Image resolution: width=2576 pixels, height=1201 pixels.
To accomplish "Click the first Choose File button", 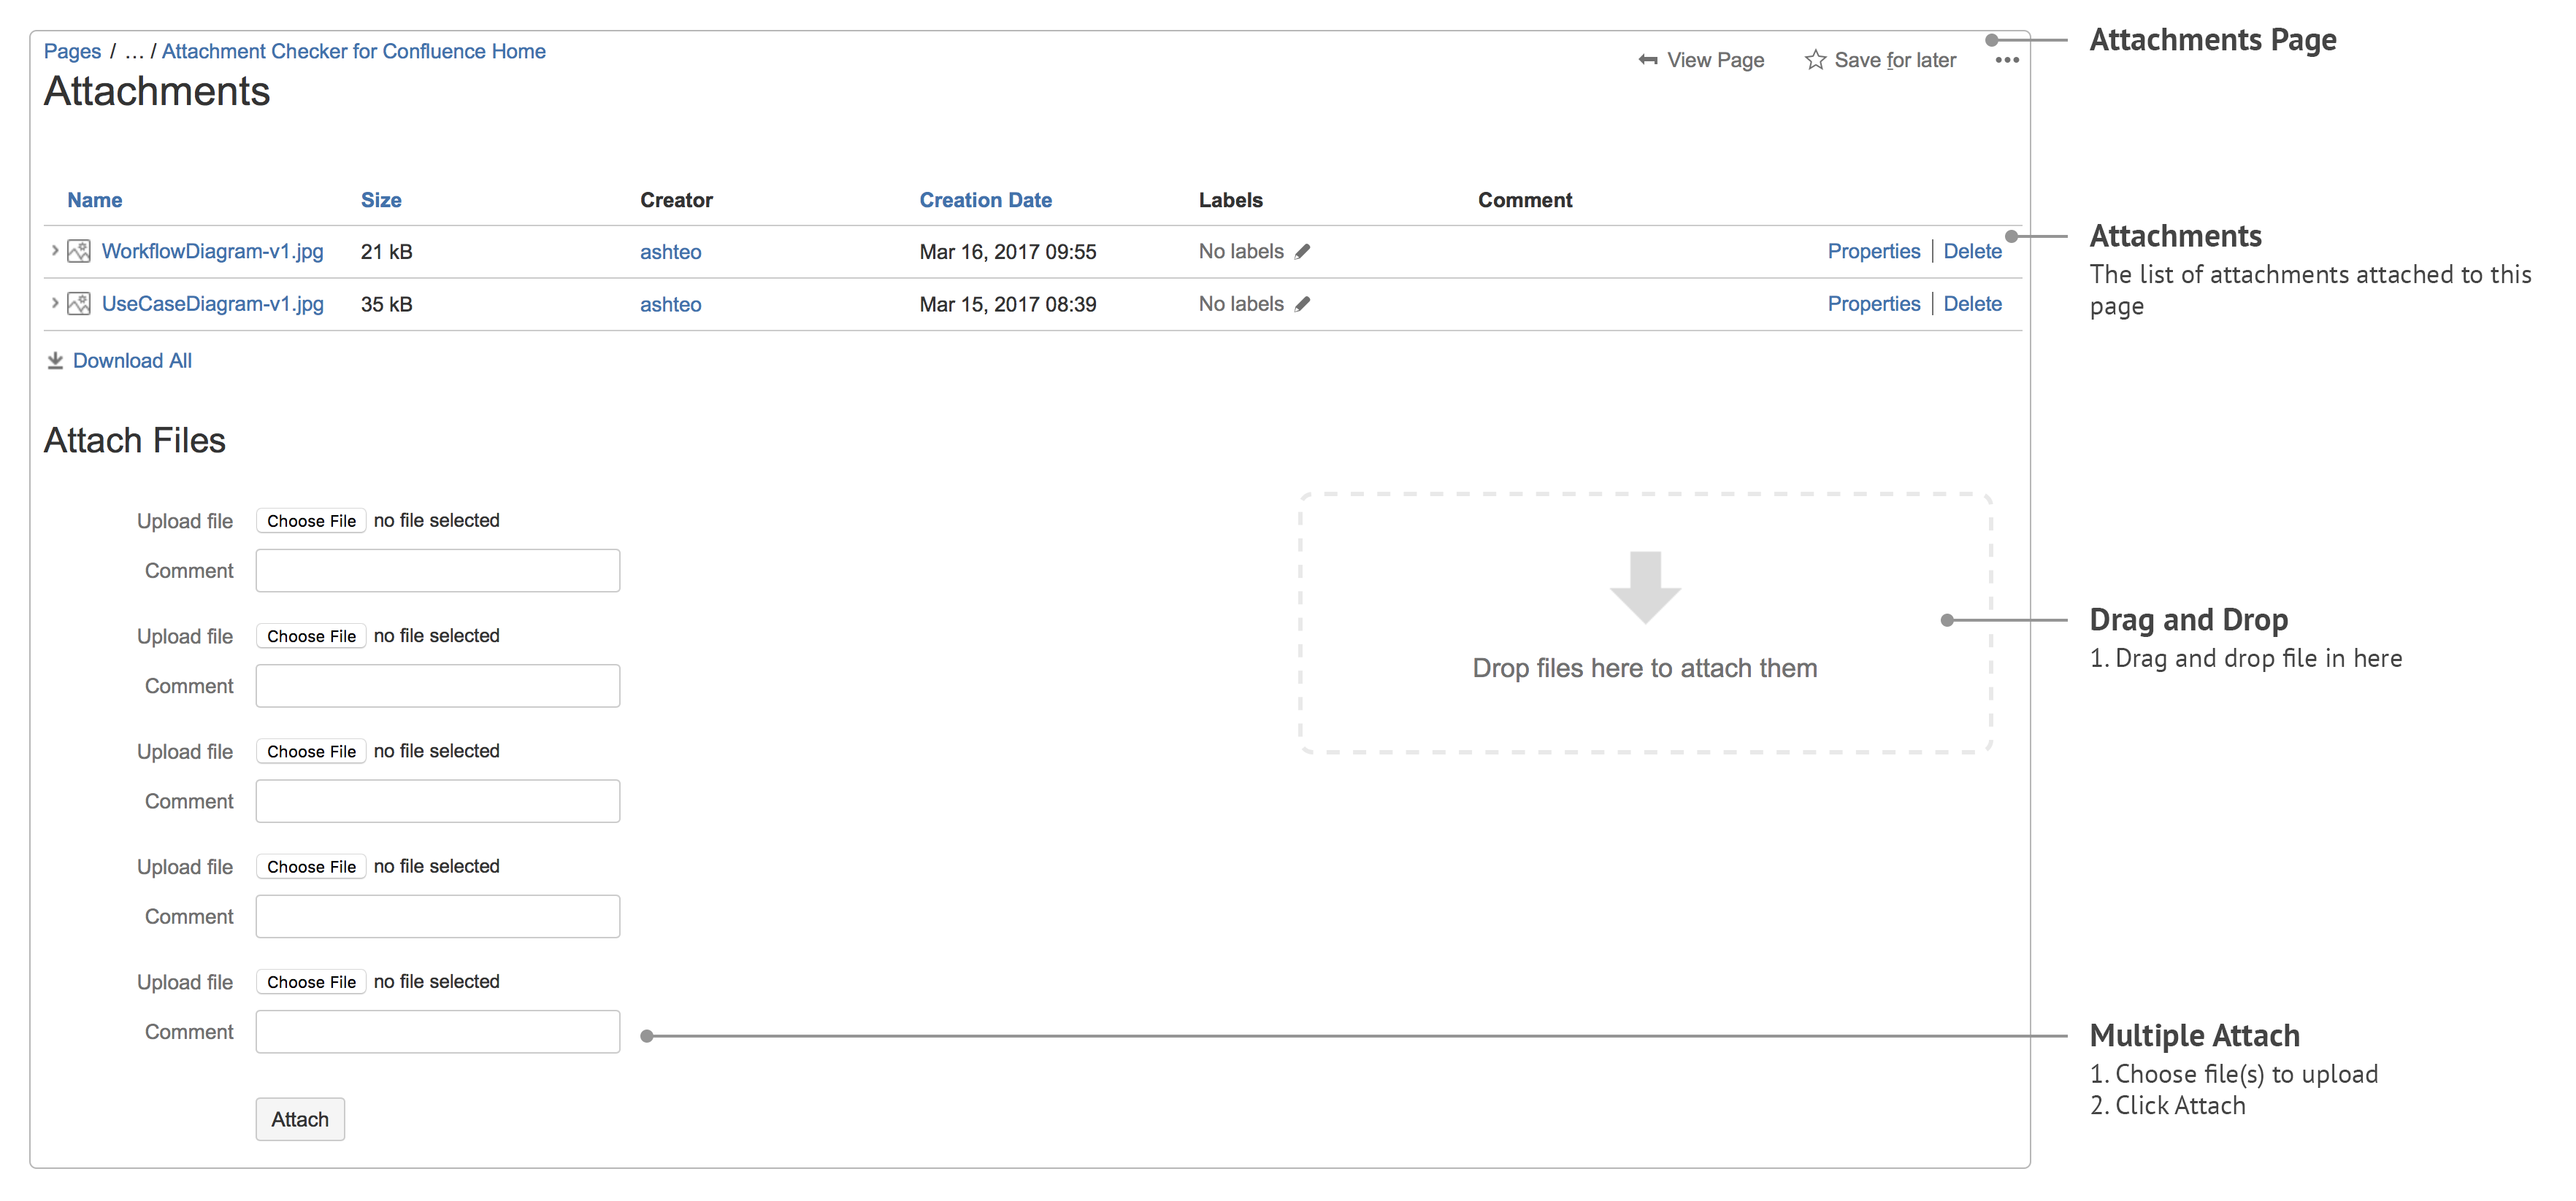I will (311, 520).
